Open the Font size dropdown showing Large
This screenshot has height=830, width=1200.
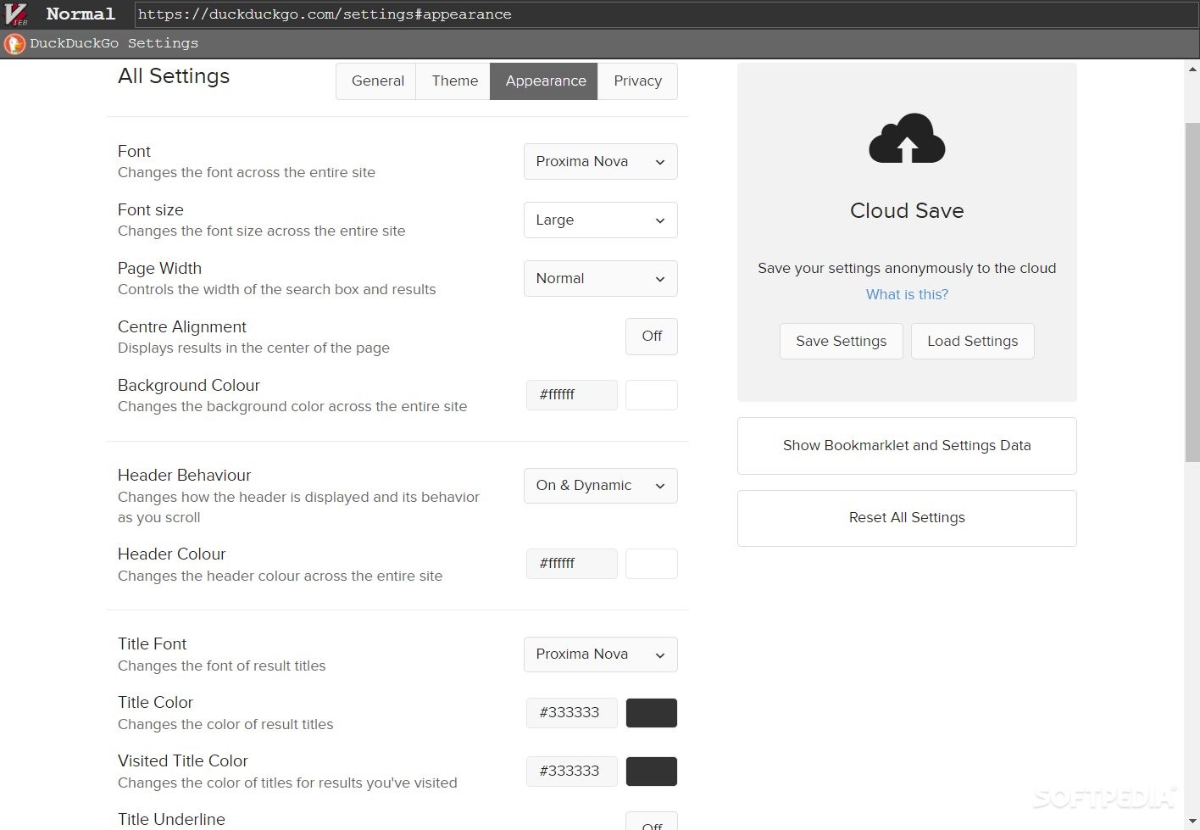601,220
